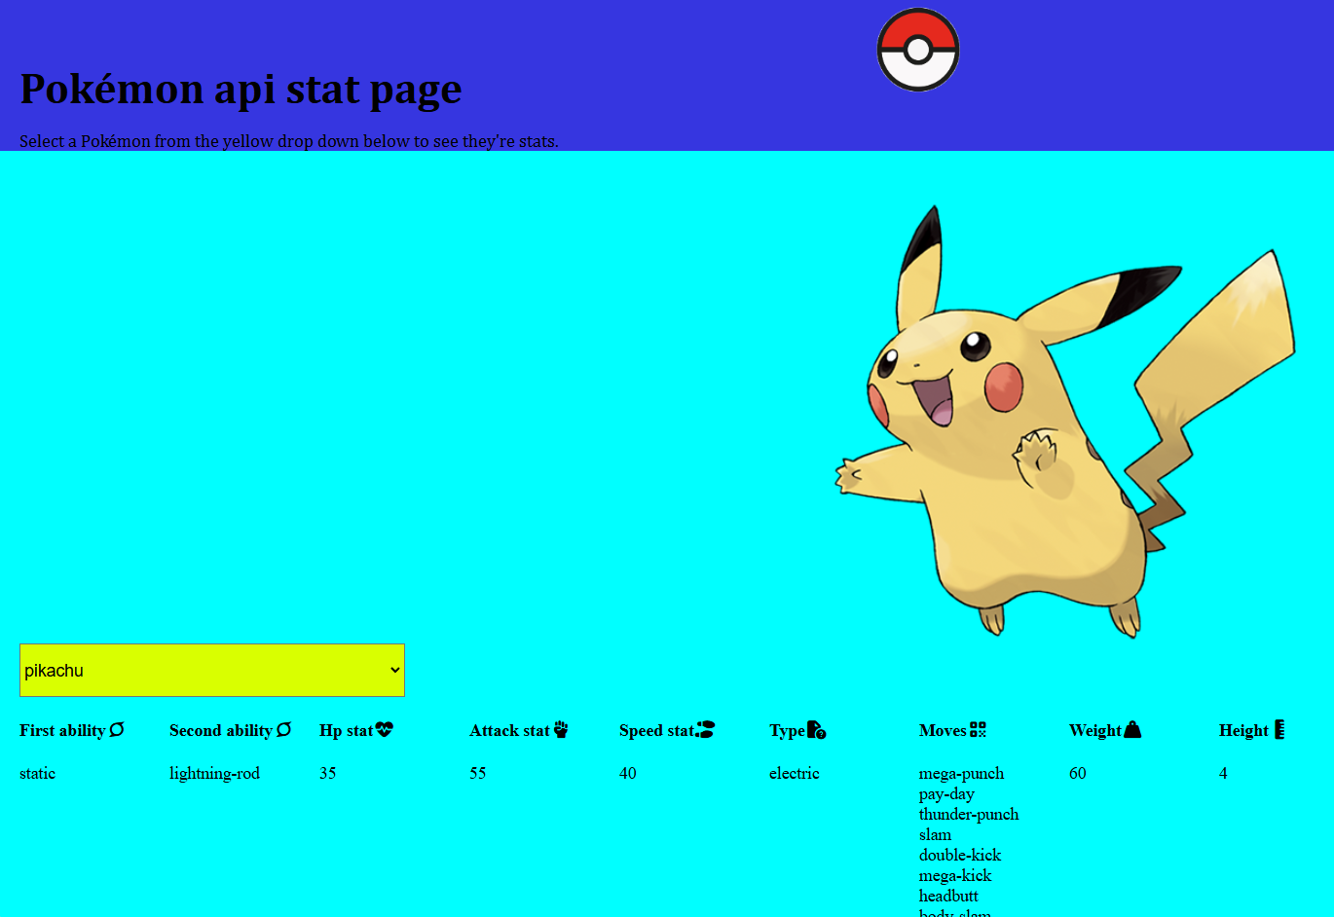Click the Poké Ball logo in header
This screenshot has height=917, width=1334.
tap(918, 50)
